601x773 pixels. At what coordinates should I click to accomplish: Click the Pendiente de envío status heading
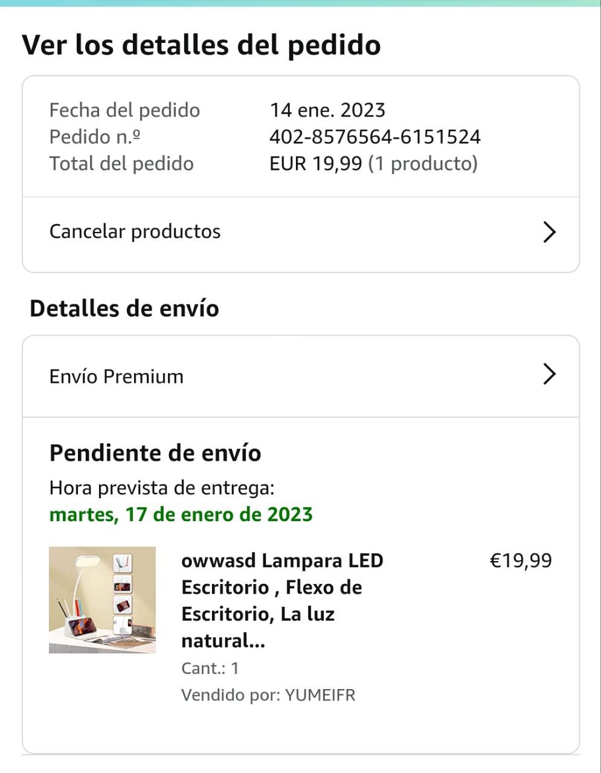(155, 453)
